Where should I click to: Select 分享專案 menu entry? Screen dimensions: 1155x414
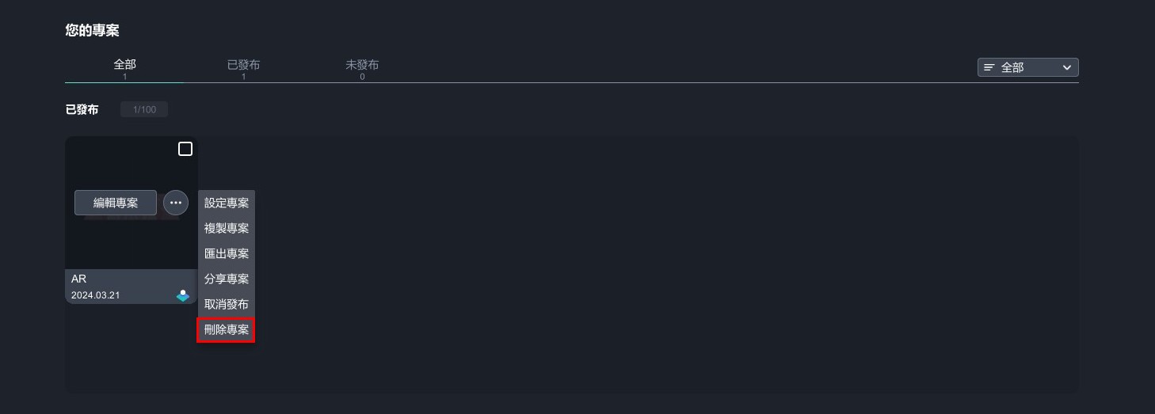coord(227,279)
